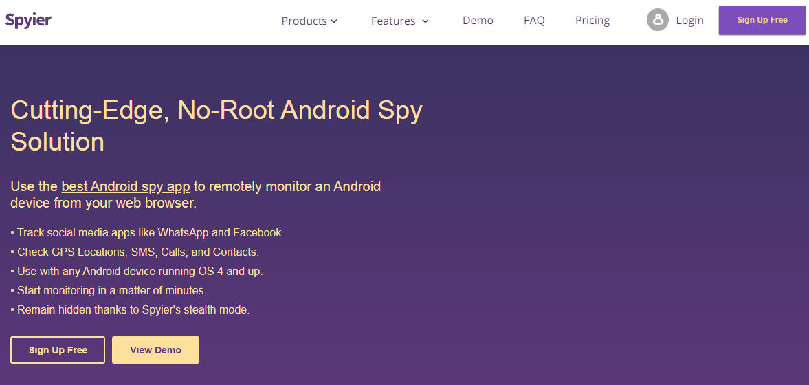Click the 'Check GPS Locations, SMS, Calls' bullet
Viewport: 809px width, 385px height.
pos(135,252)
